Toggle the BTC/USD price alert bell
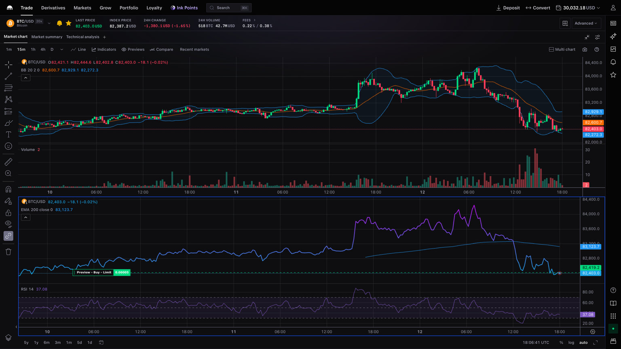Viewport: 621px width, 349px height. (x=59, y=23)
